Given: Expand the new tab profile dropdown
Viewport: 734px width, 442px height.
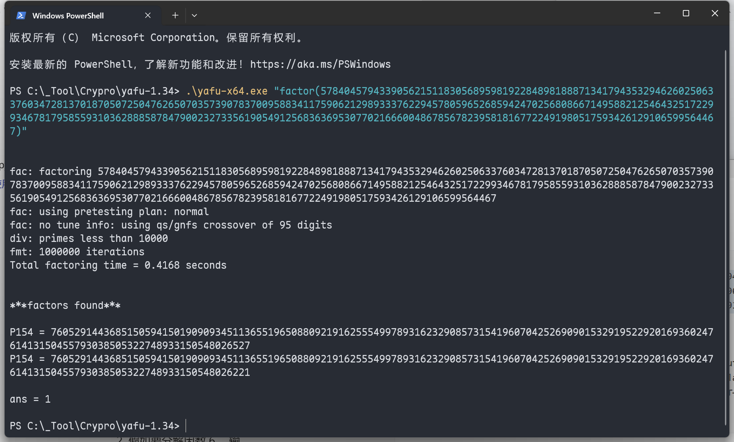Looking at the screenshot, I should 194,15.
